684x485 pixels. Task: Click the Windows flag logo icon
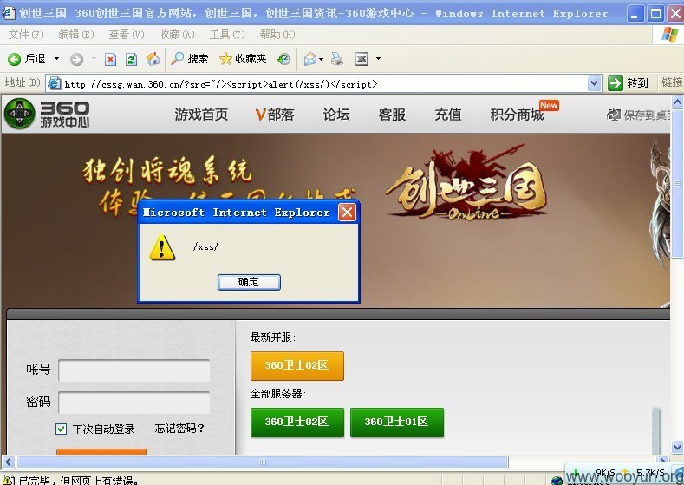(669, 35)
